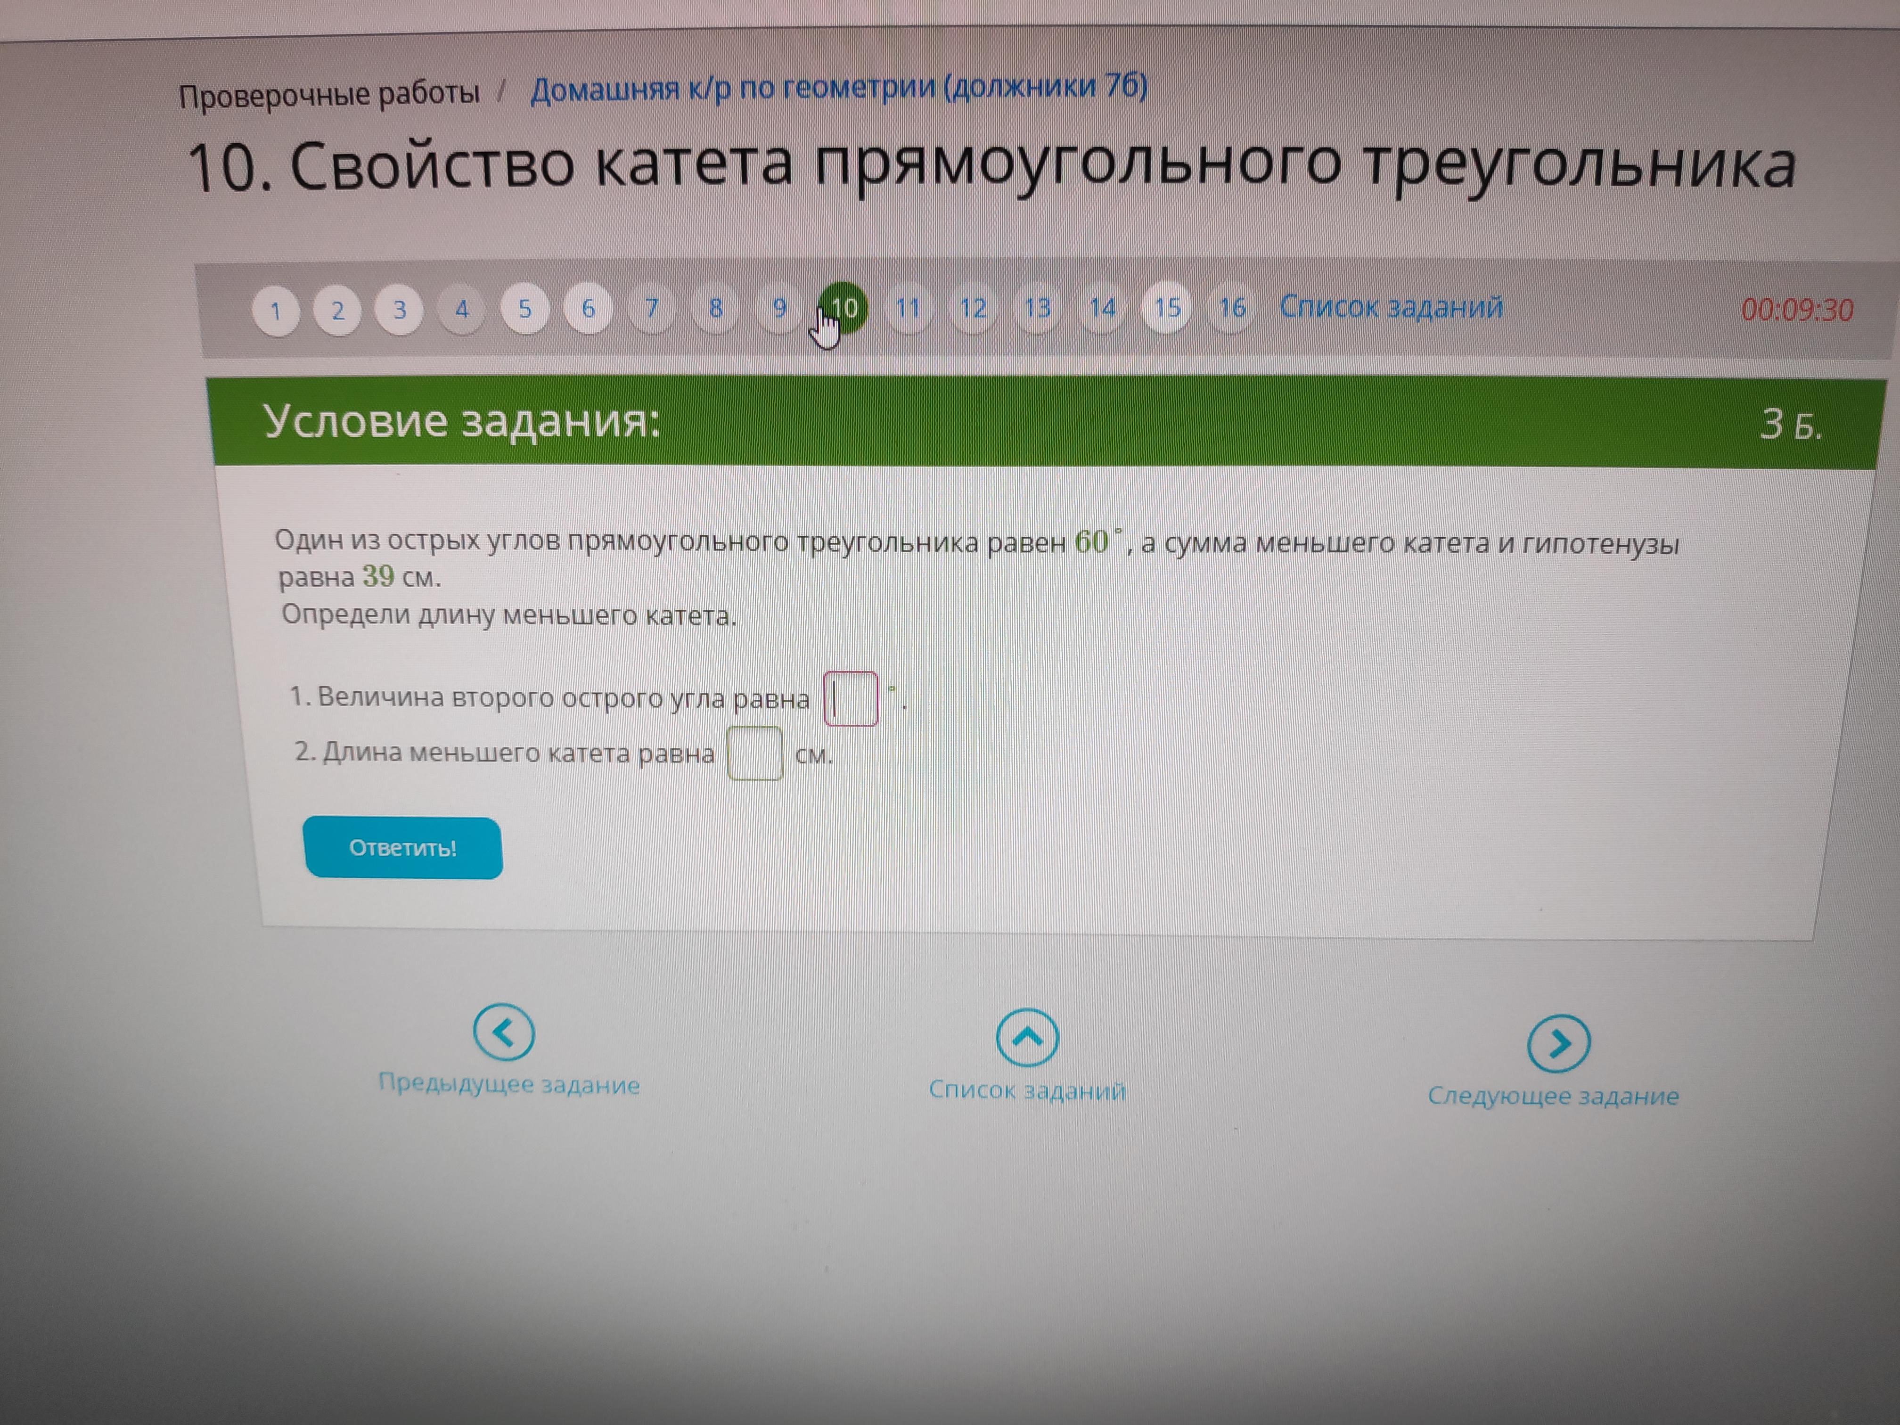Open 'Проверочные работы' breadcrumb
This screenshot has height=1425, width=1900.
(329, 95)
